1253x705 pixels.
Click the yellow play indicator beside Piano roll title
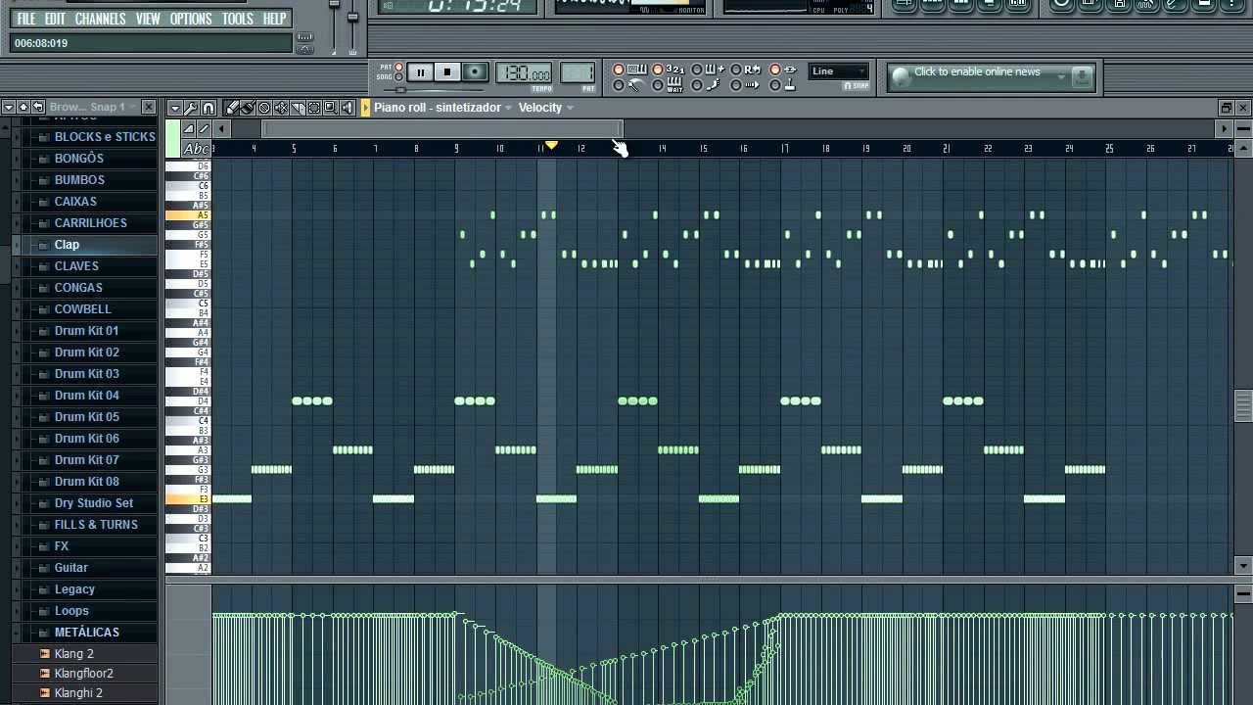pyautogui.click(x=365, y=108)
